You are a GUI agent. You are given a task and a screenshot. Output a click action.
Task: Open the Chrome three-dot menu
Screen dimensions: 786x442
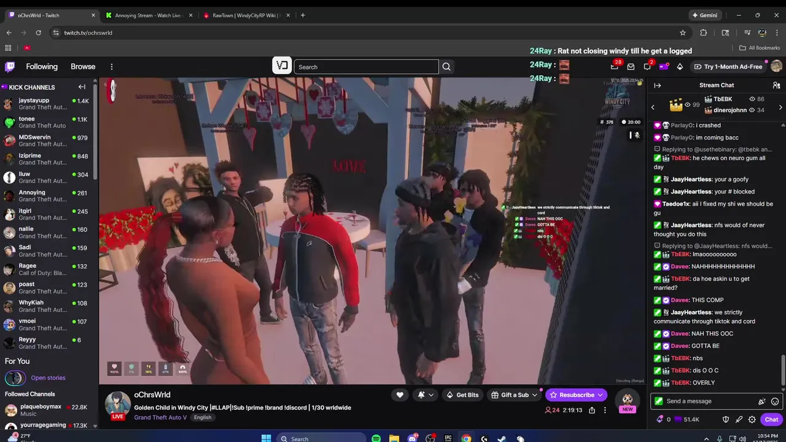777,33
